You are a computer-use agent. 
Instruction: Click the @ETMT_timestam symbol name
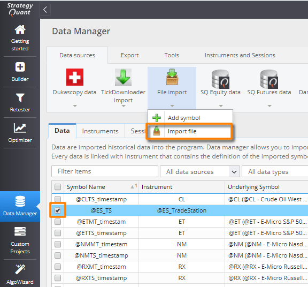pyautogui.click(x=101, y=222)
